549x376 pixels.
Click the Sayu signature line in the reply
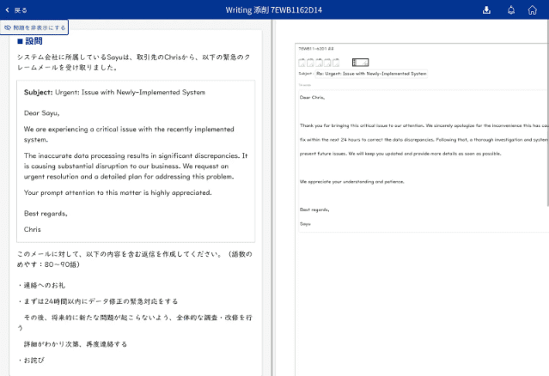tap(306, 223)
